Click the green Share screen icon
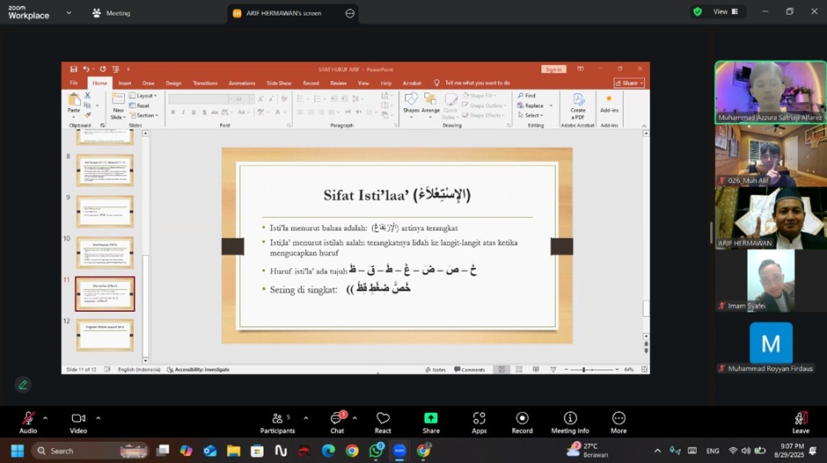Viewport: 827px width, 463px height. (430, 422)
